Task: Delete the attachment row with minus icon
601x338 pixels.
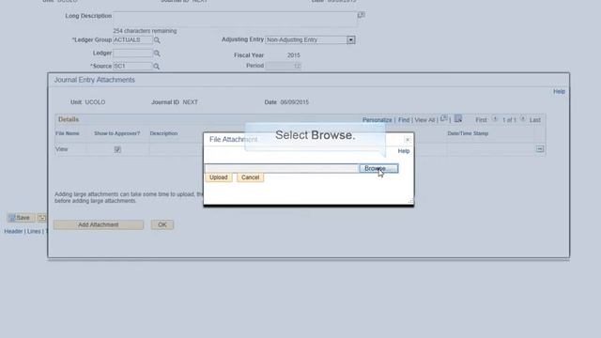Action: point(540,148)
